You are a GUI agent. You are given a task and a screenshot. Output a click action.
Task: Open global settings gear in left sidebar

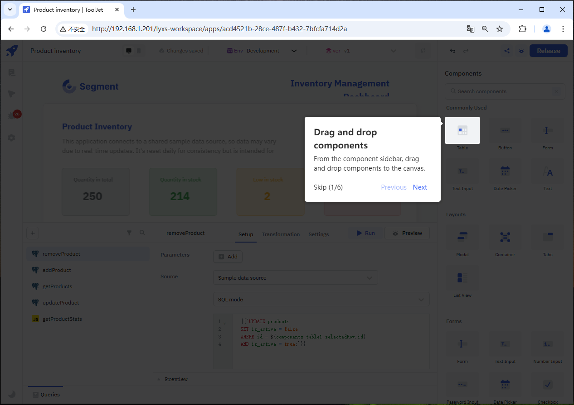tap(12, 138)
